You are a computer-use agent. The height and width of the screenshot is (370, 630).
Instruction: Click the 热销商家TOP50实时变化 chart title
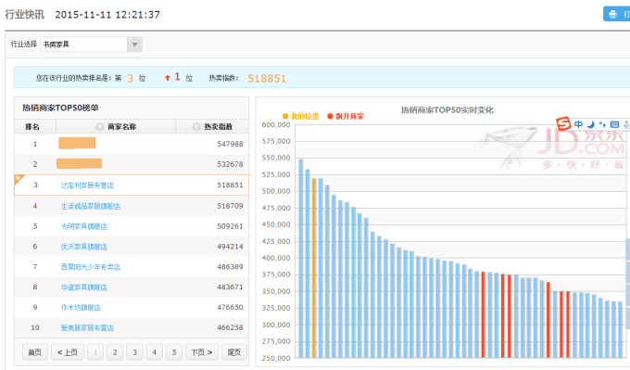447,109
